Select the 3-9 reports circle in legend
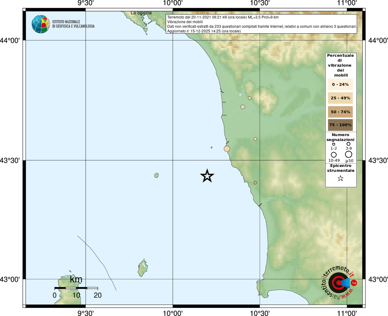 point(348,144)
